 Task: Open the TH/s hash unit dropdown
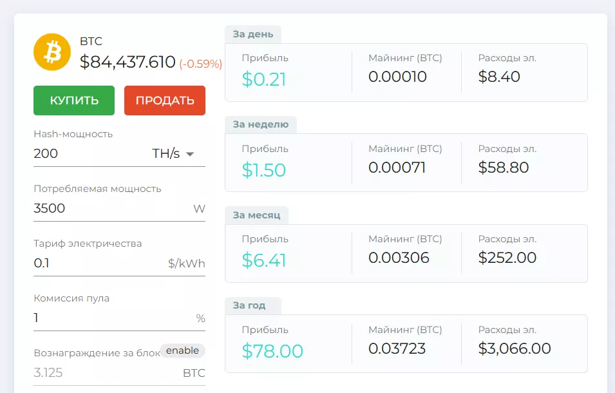(173, 154)
